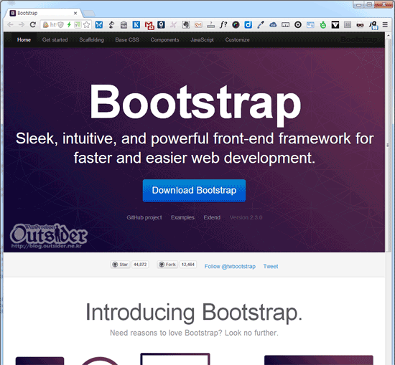
Task: Click the black V extension icon
Action: coord(335,24)
